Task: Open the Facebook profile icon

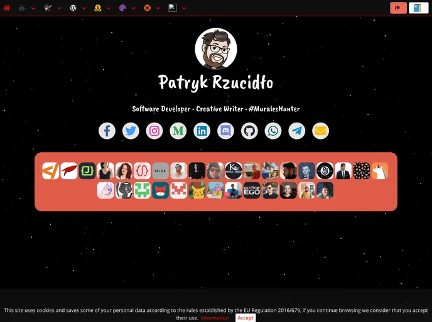Action: coord(107,131)
